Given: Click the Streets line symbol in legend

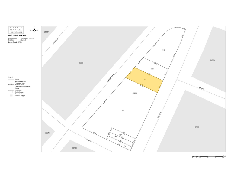Looking at the screenshot, I should (11, 80).
